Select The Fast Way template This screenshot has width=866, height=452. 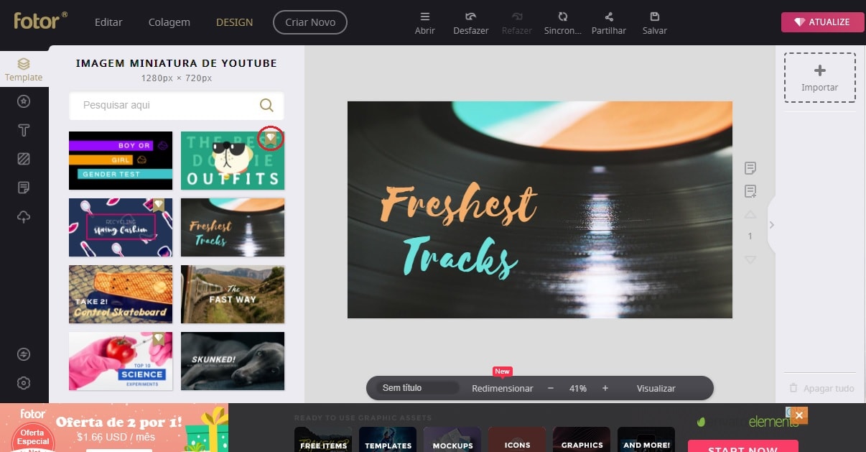pyautogui.click(x=233, y=294)
